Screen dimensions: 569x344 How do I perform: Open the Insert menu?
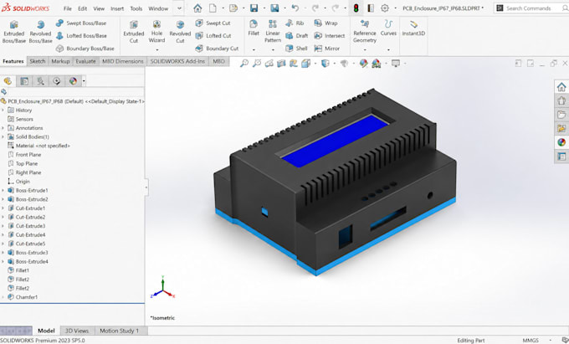coord(117,8)
